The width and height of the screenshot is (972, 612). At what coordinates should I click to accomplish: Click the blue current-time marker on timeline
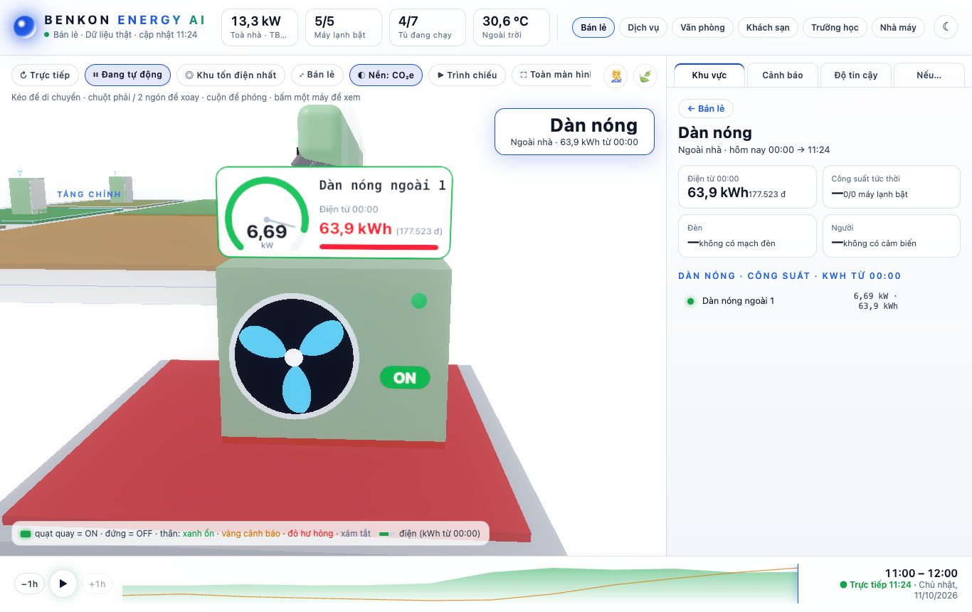click(x=798, y=584)
